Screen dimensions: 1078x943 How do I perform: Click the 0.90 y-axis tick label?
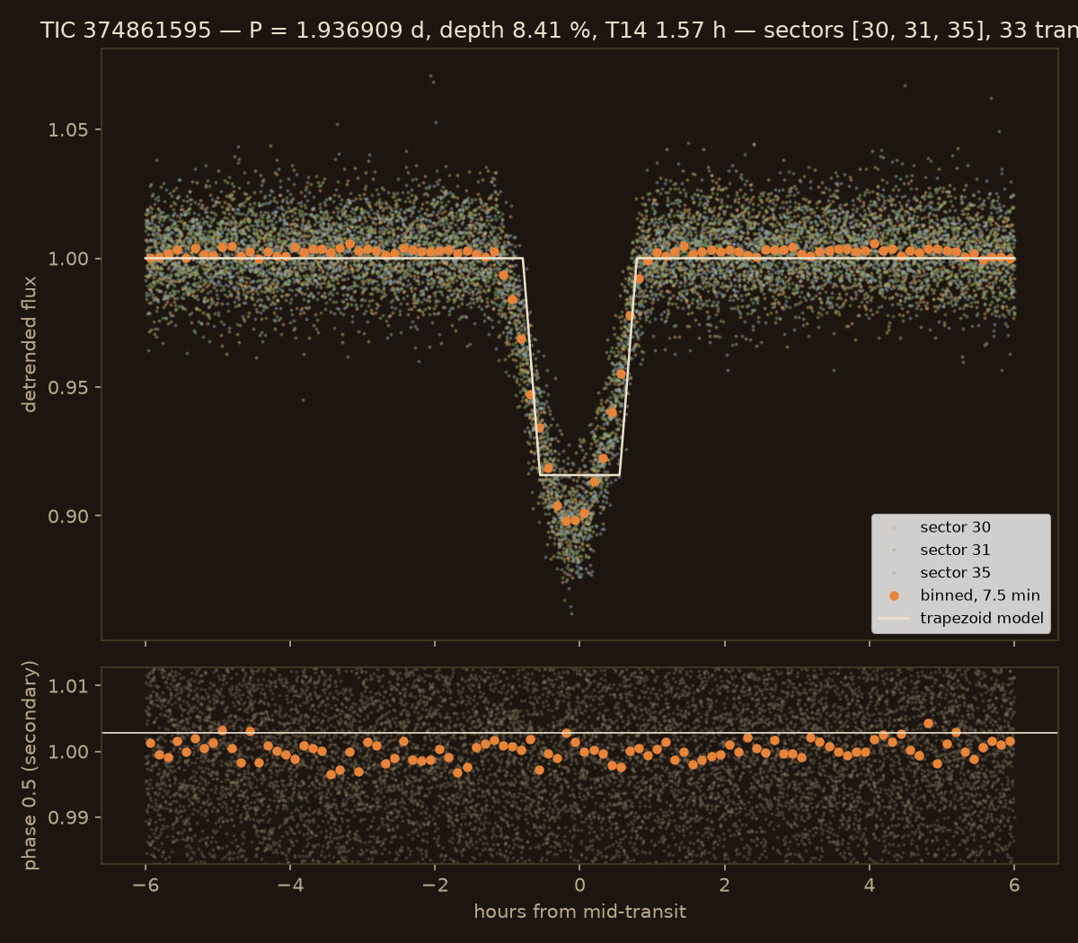[70, 516]
